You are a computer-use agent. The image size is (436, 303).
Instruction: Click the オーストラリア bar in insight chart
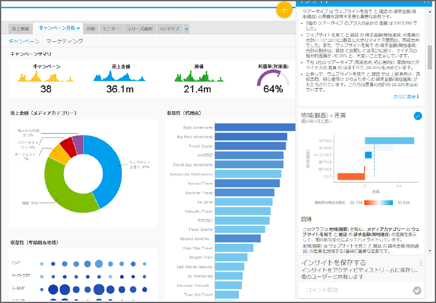click(368, 155)
